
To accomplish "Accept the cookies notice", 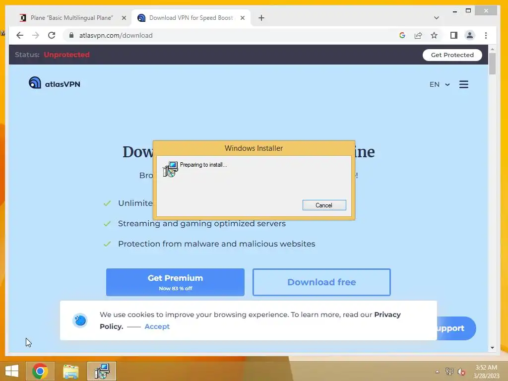I will coord(157,326).
